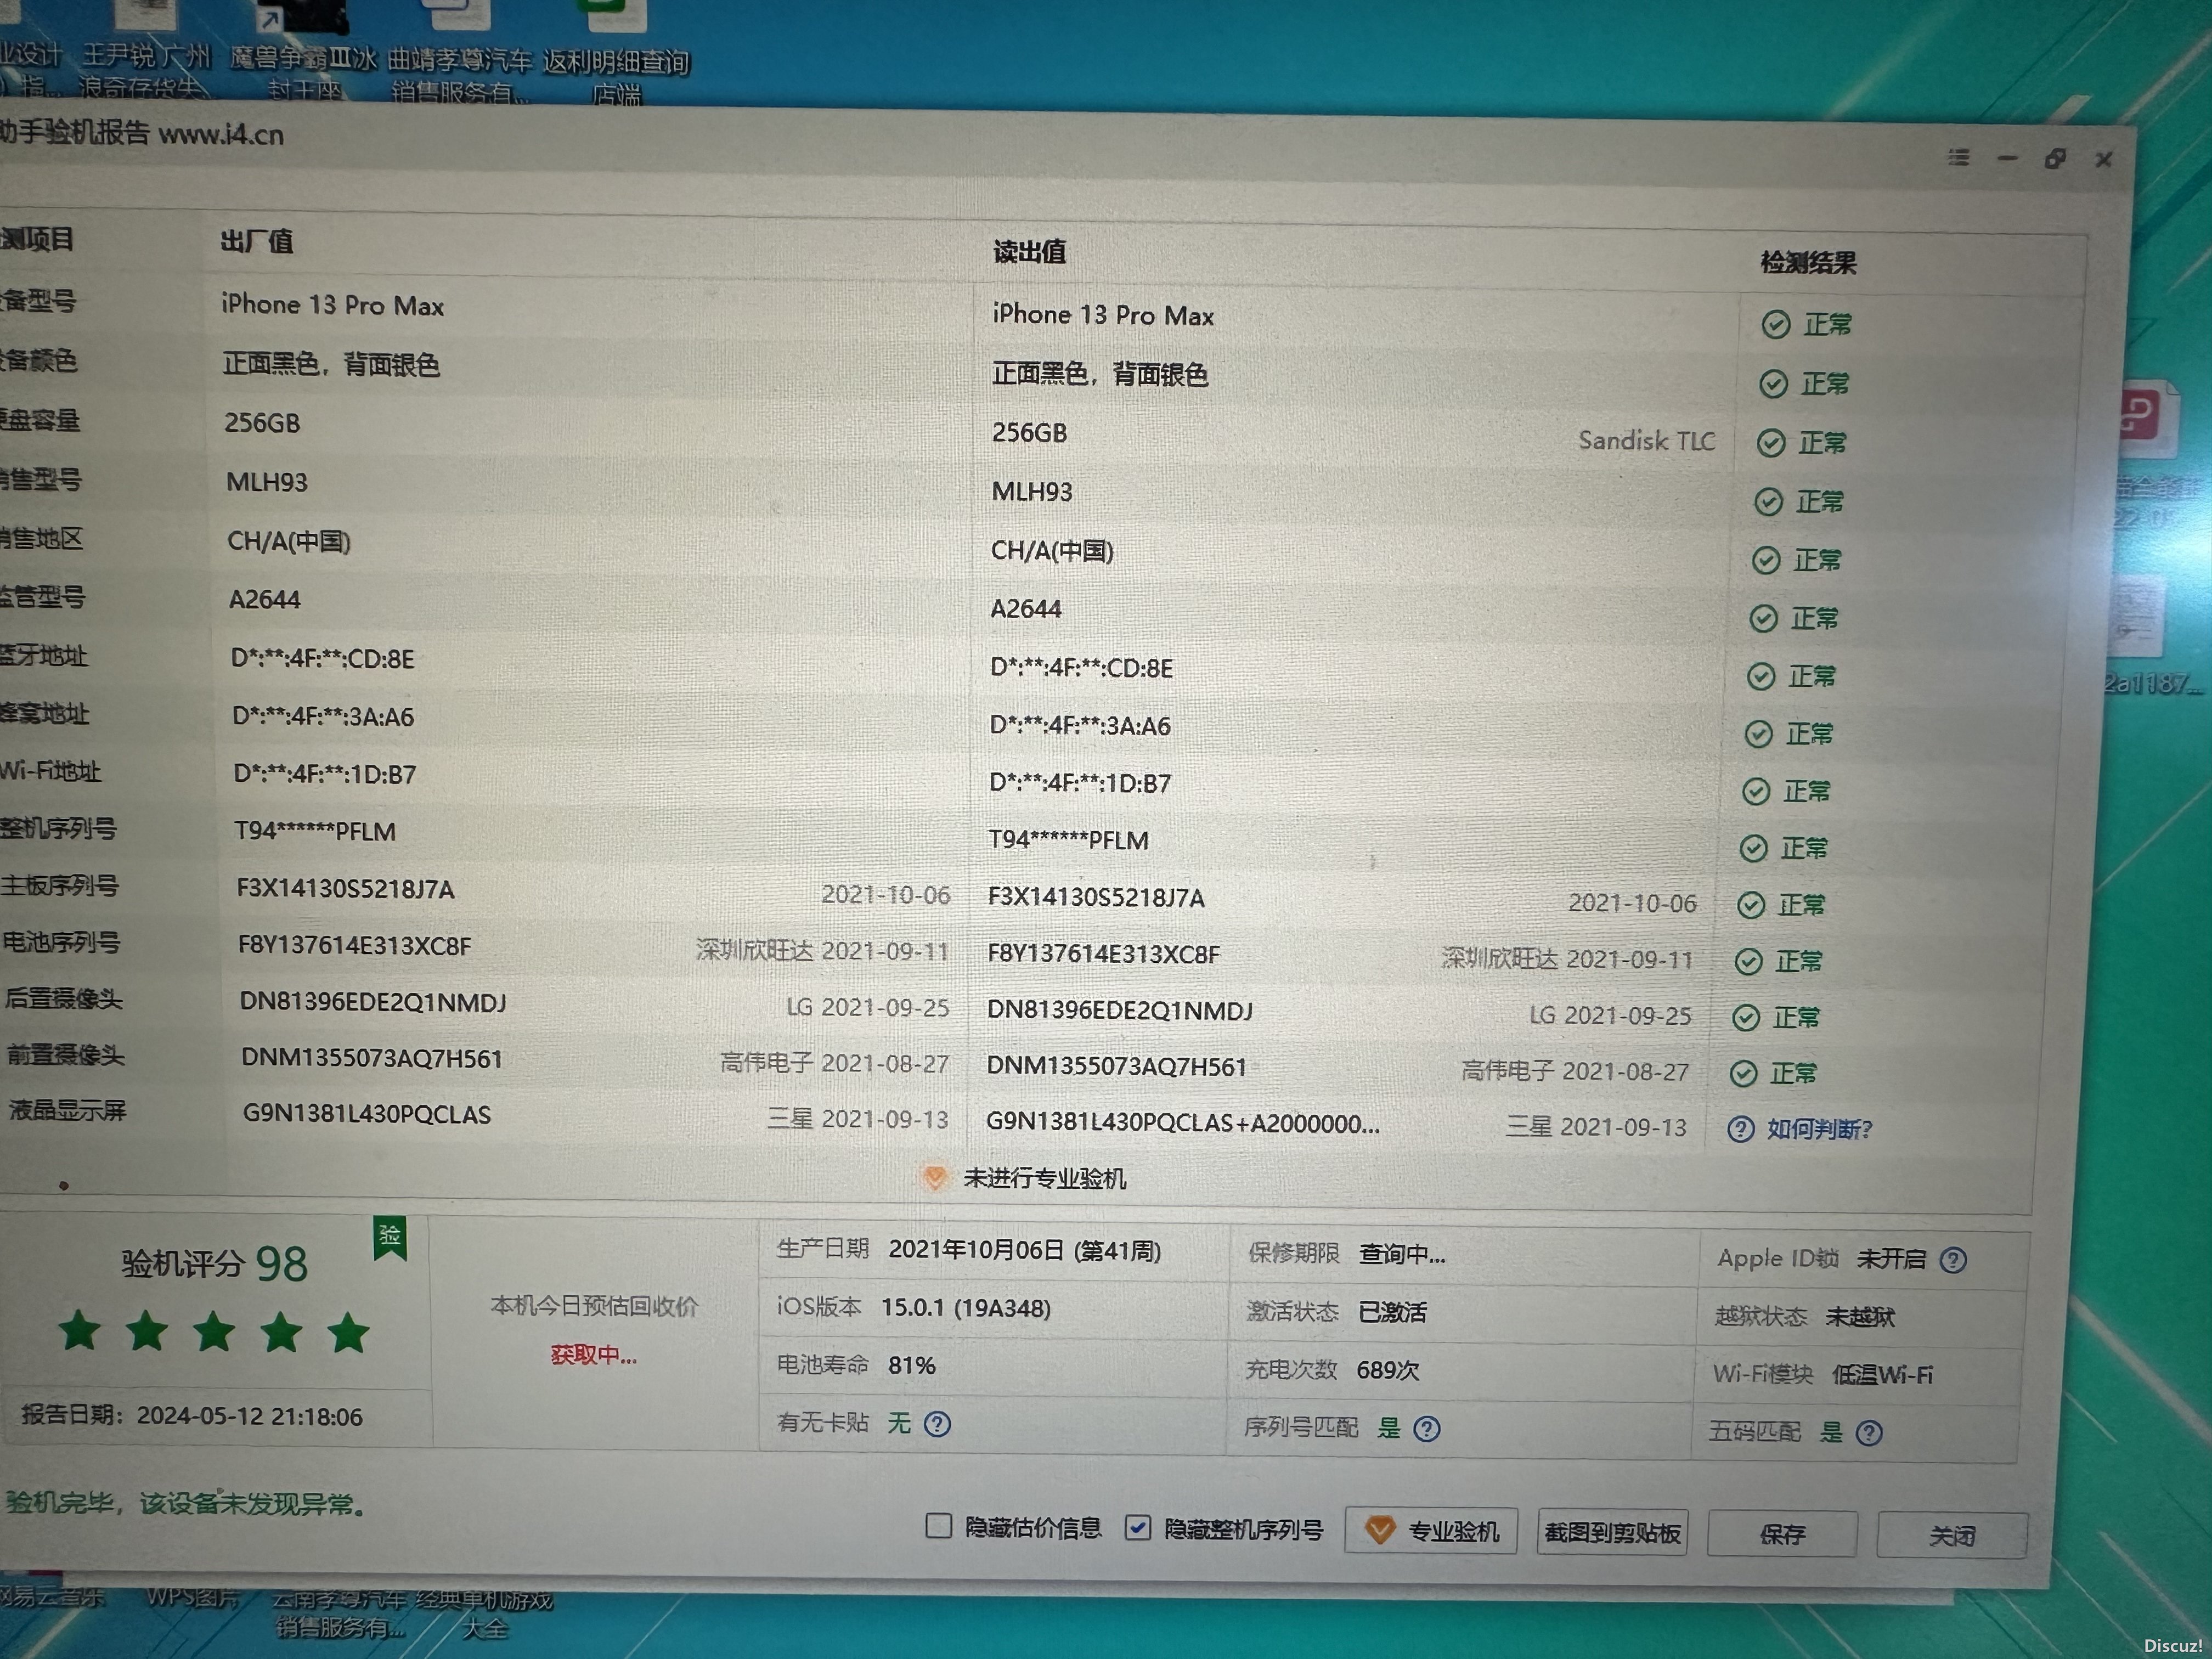Click check icon in 设备颜色 row
The width and height of the screenshot is (2212, 1659).
[x=1774, y=384]
